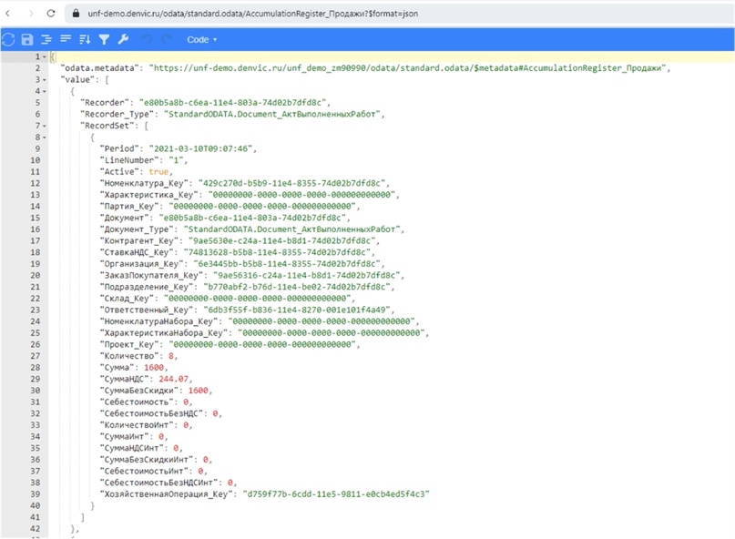Image resolution: width=735 pixels, height=539 pixels.
Task: Click the undo arrow in the toolbar
Action: click(147, 40)
